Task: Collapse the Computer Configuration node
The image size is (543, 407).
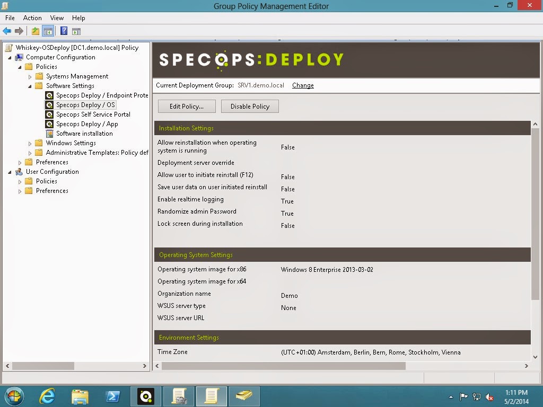Action: coord(10,57)
